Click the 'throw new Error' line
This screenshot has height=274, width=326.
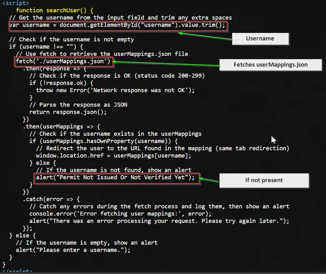click(x=116, y=90)
